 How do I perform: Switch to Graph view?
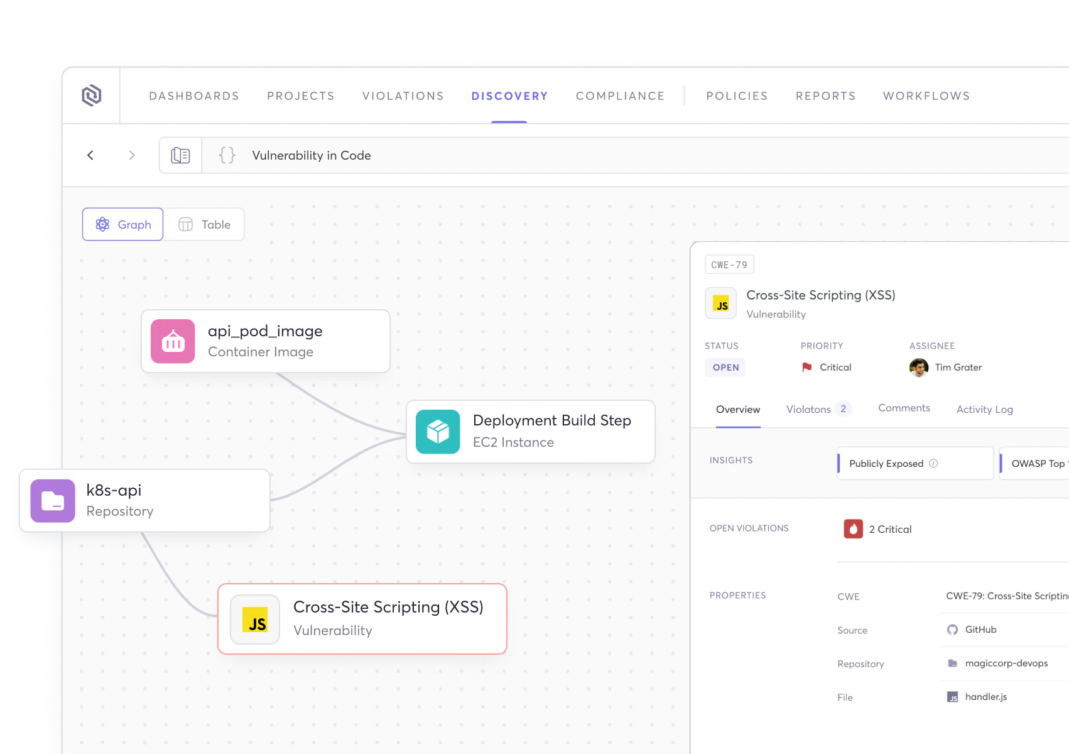pos(123,224)
